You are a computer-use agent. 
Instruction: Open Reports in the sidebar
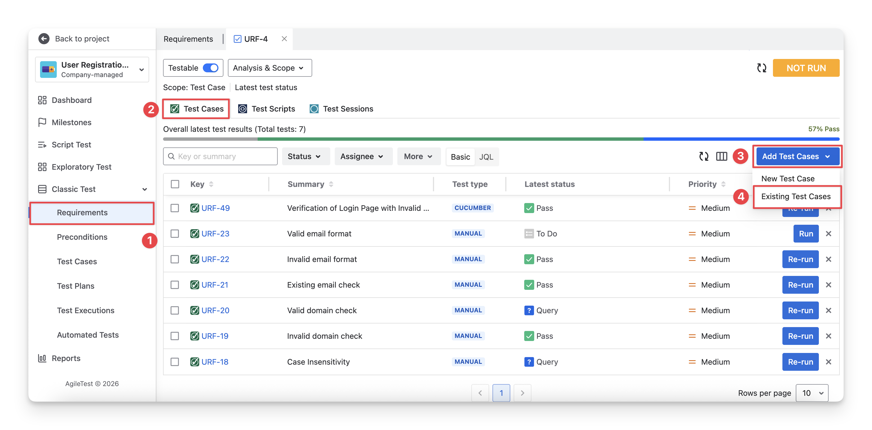[66, 358]
